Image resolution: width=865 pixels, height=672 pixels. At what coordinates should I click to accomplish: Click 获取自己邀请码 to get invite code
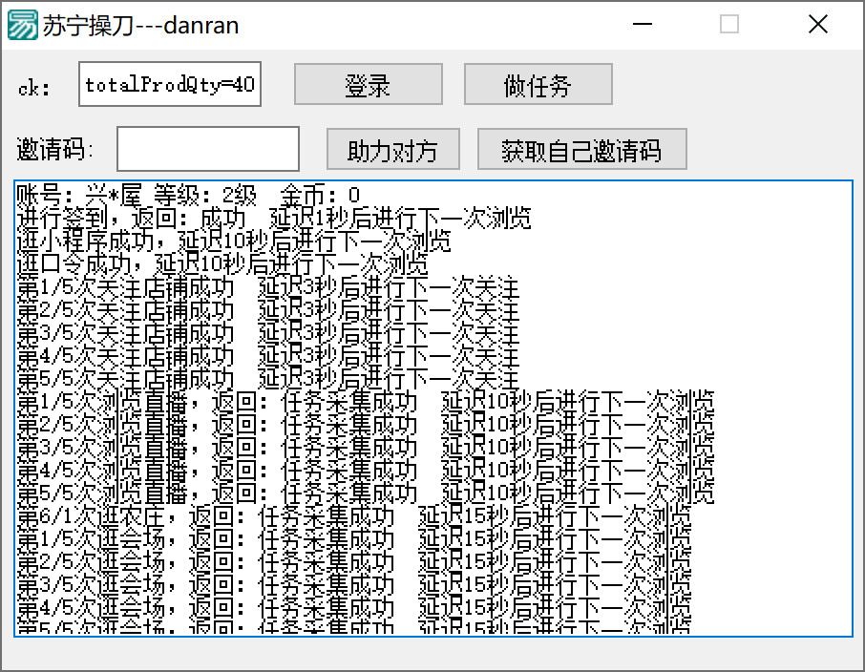click(x=582, y=150)
